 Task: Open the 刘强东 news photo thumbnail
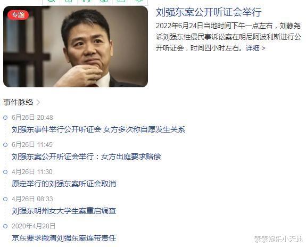pos(76,46)
